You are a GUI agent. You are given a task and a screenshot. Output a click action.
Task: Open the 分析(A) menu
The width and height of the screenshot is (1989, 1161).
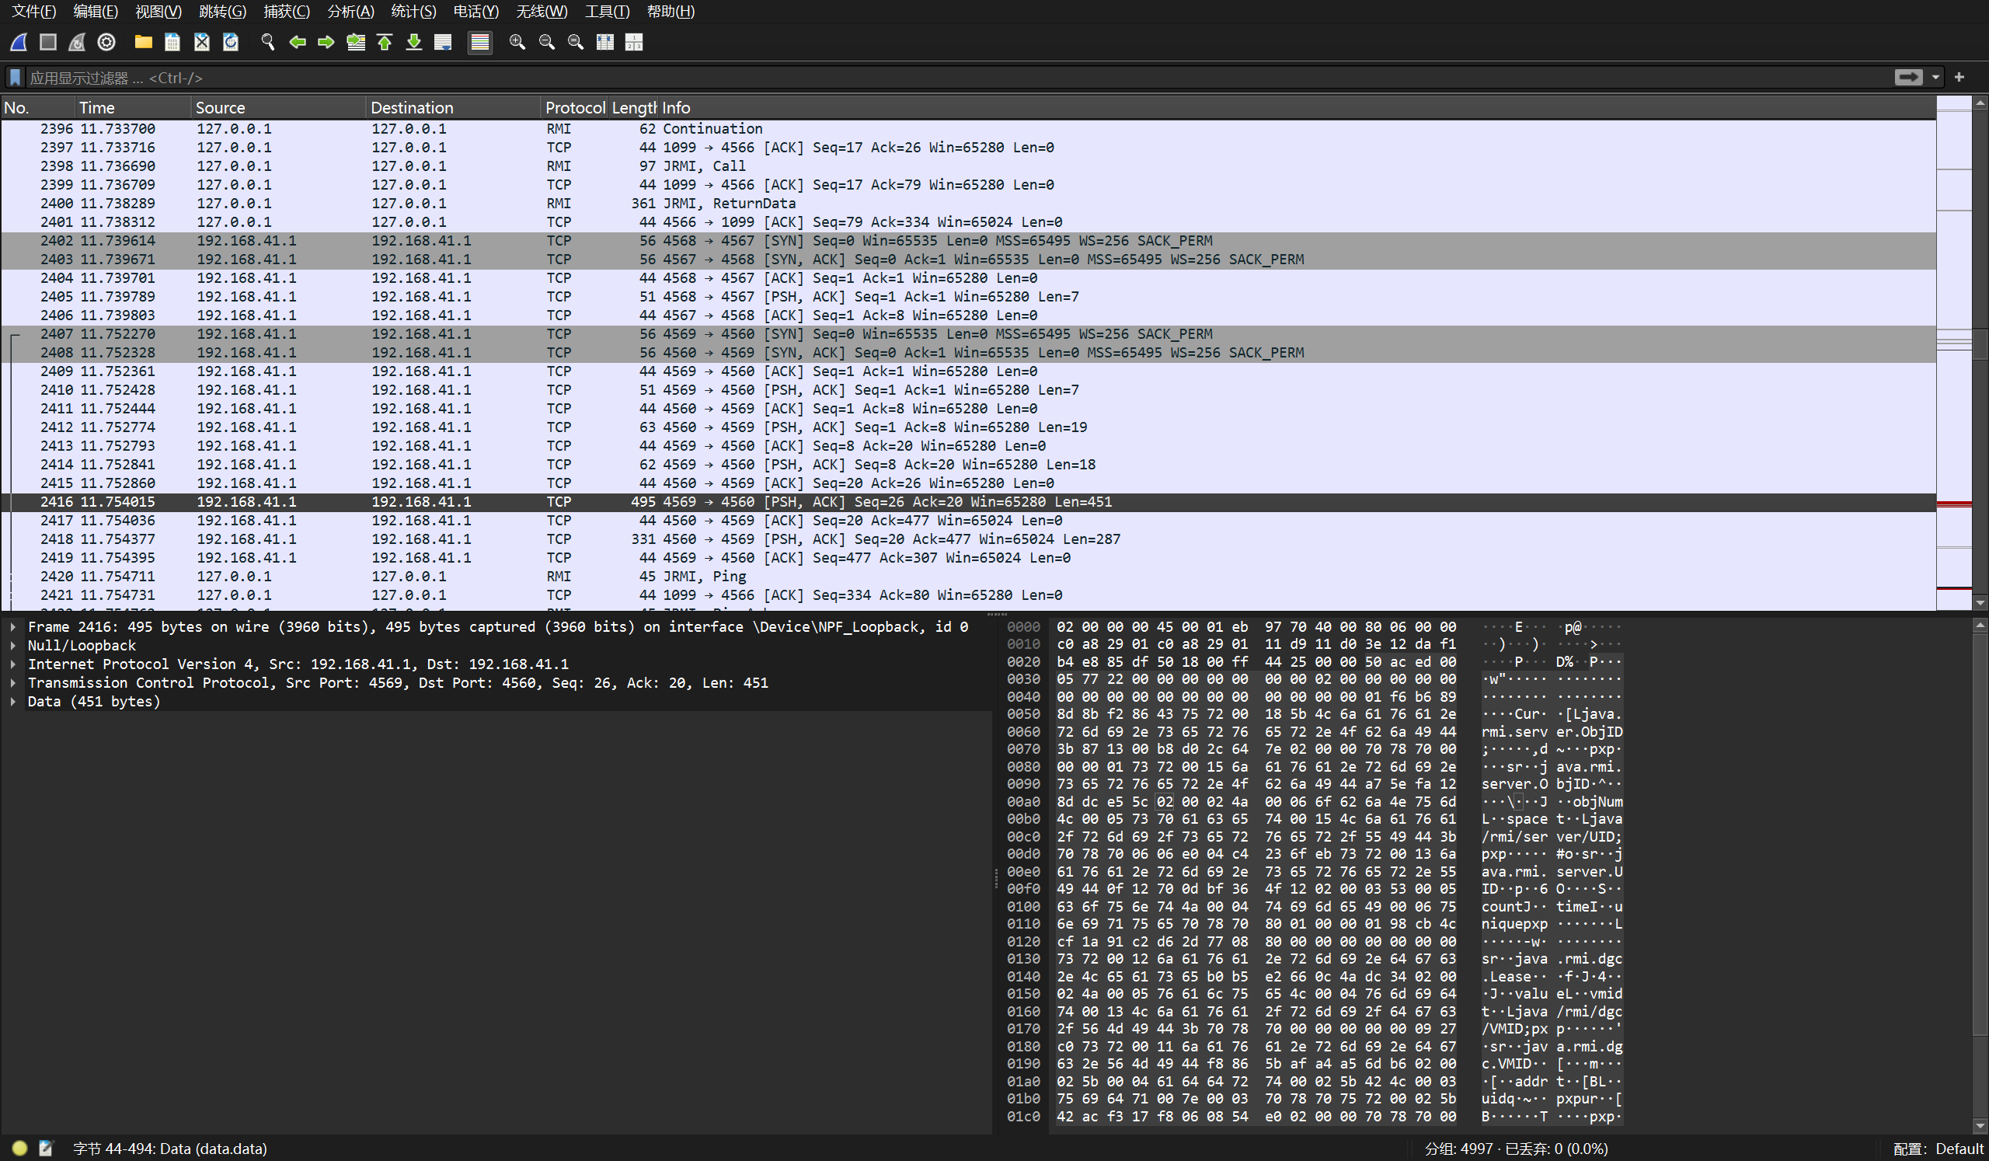coord(350,11)
